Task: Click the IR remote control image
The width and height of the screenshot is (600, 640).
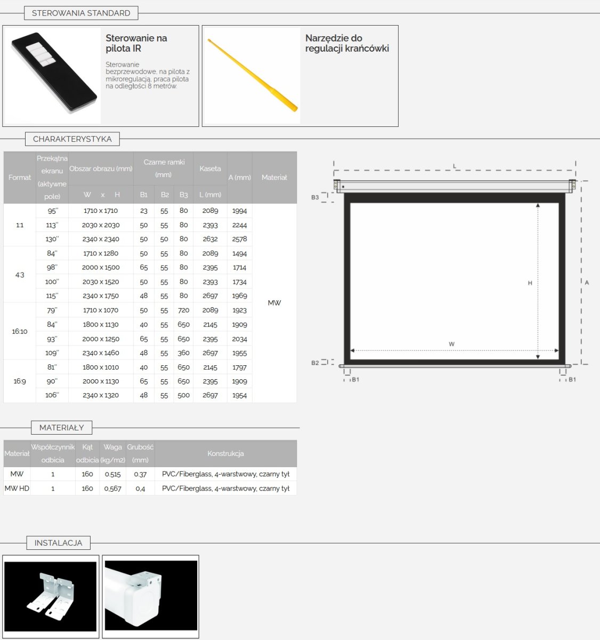Action: pos(52,76)
